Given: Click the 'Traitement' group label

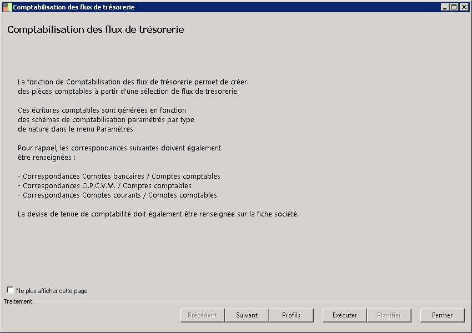Looking at the screenshot, I should point(18,301).
